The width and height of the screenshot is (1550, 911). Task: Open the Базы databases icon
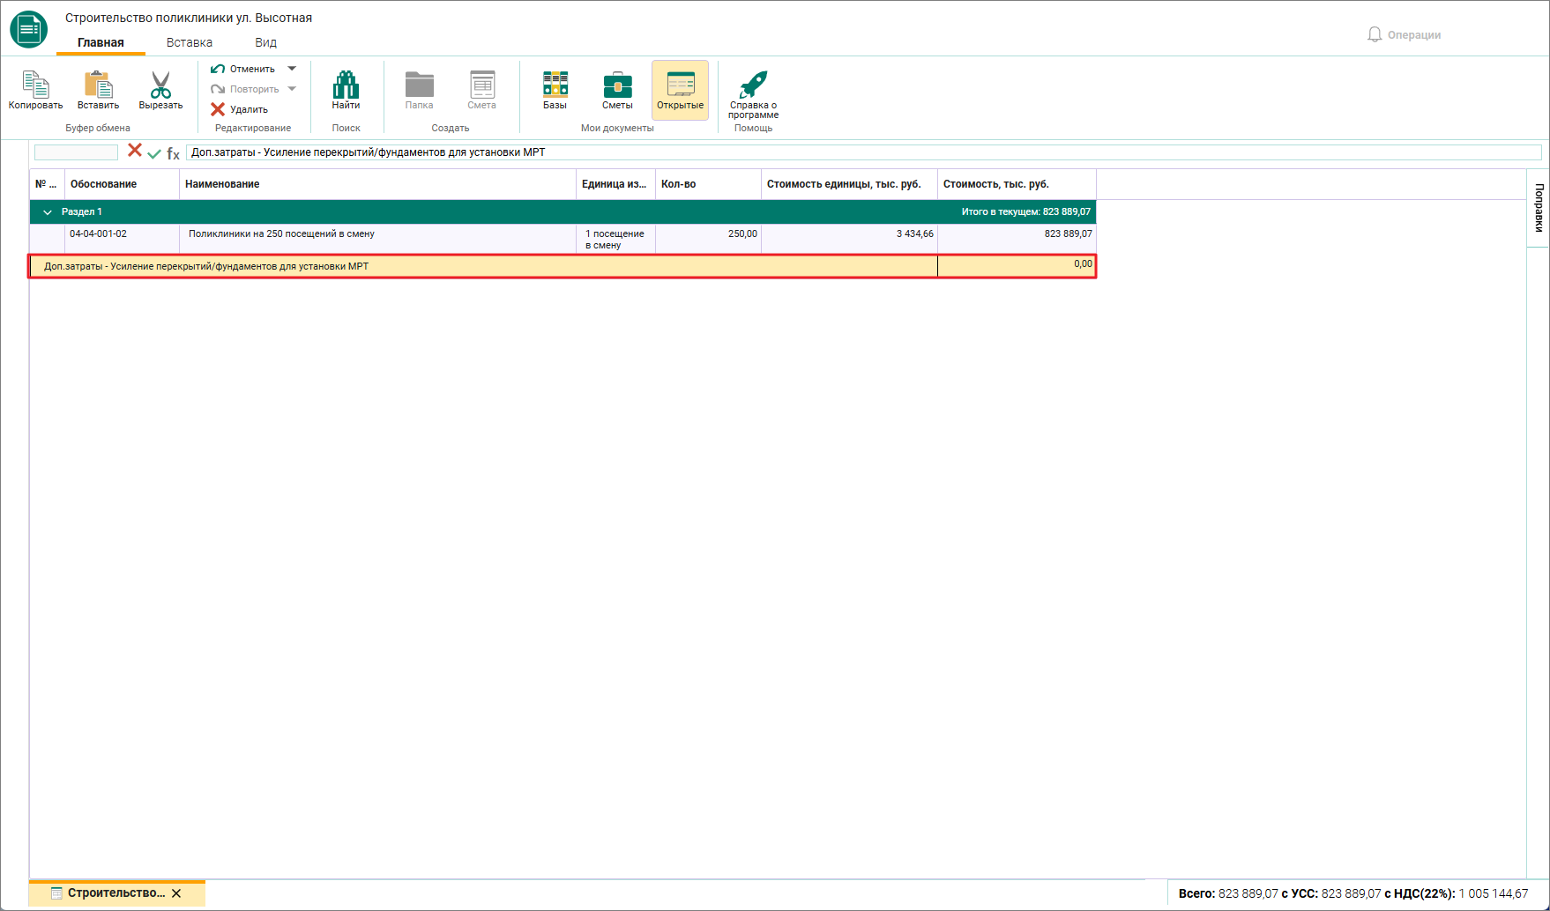[x=555, y=84]
